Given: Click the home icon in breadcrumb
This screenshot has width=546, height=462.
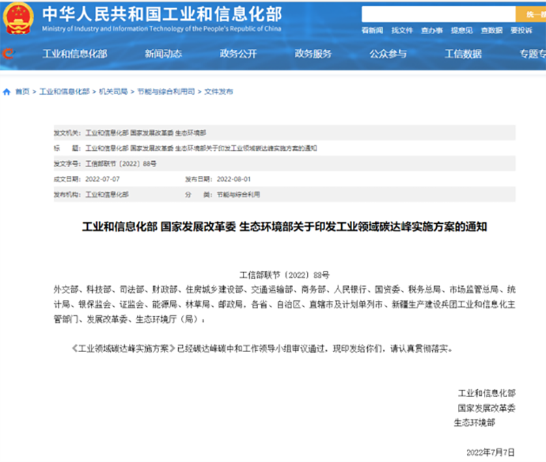Looking at the screenshot, I should click(x=7, y=91).
